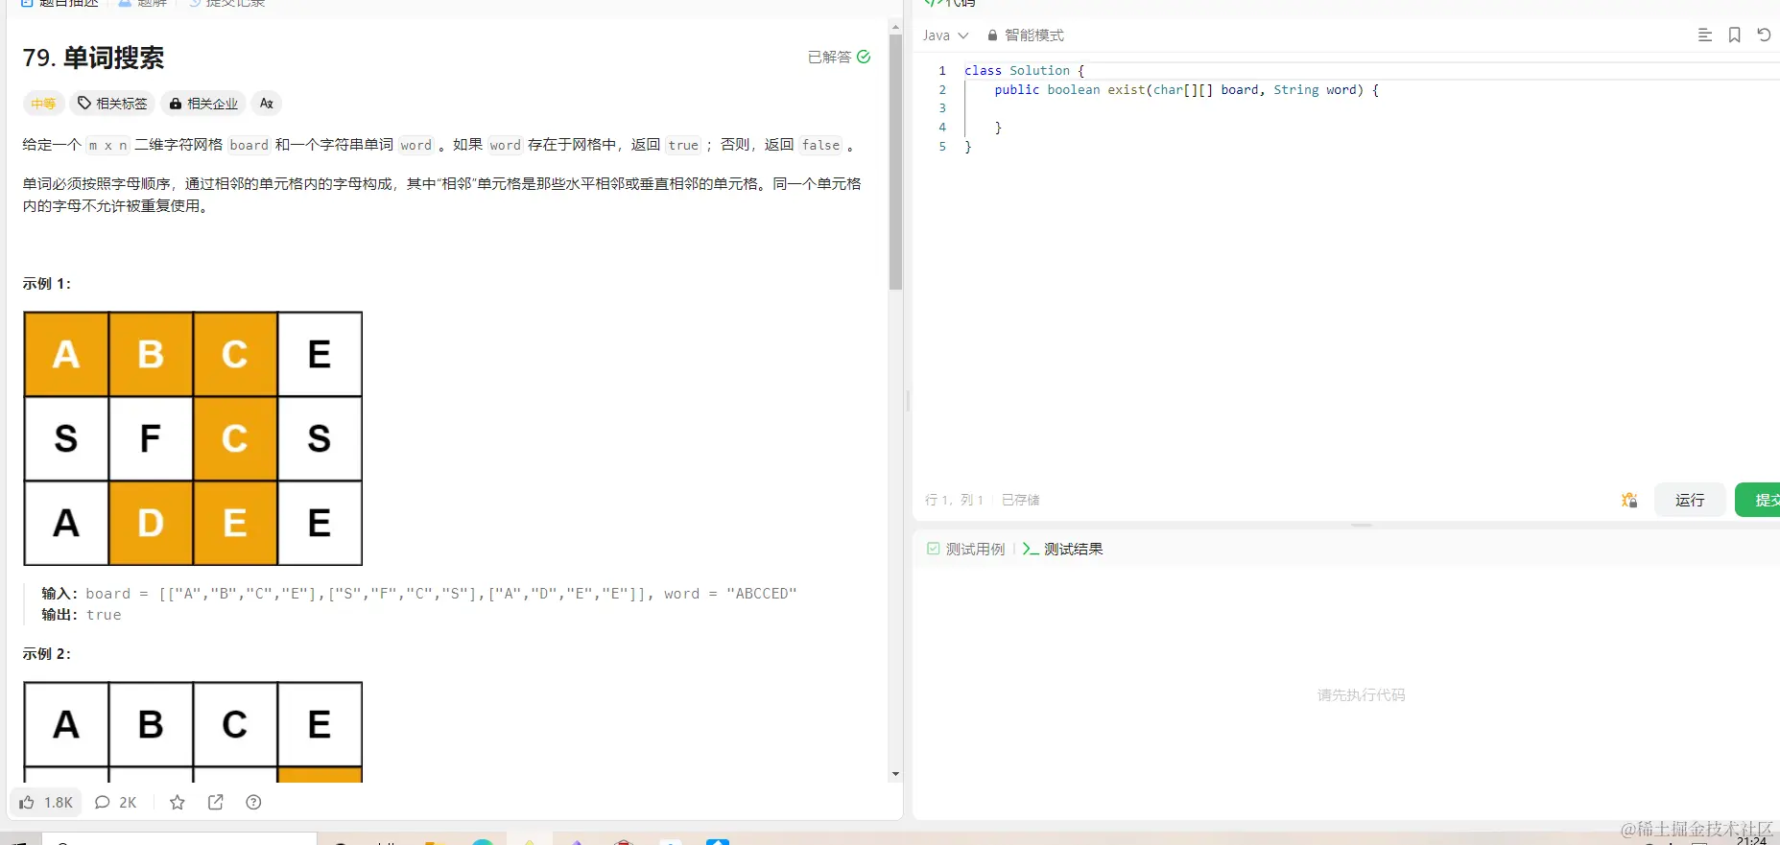Click the description panel scrollbar thumb

click(x=895, y=162)
